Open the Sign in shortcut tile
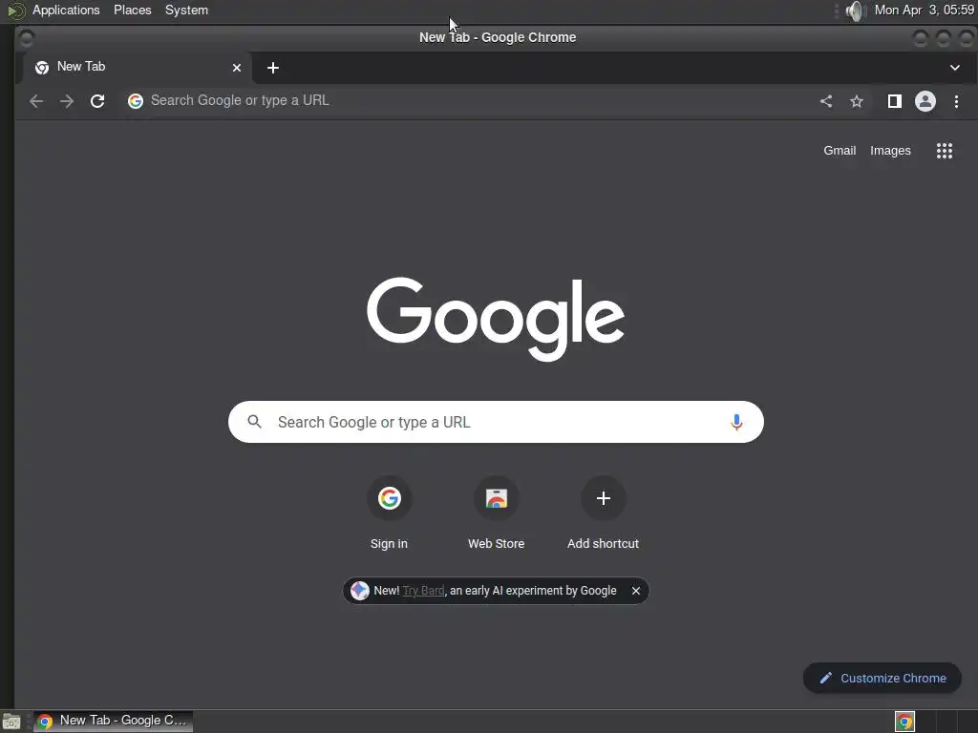Image resolution: width=978 pixels, height=733 pixels. coord(390,514)
